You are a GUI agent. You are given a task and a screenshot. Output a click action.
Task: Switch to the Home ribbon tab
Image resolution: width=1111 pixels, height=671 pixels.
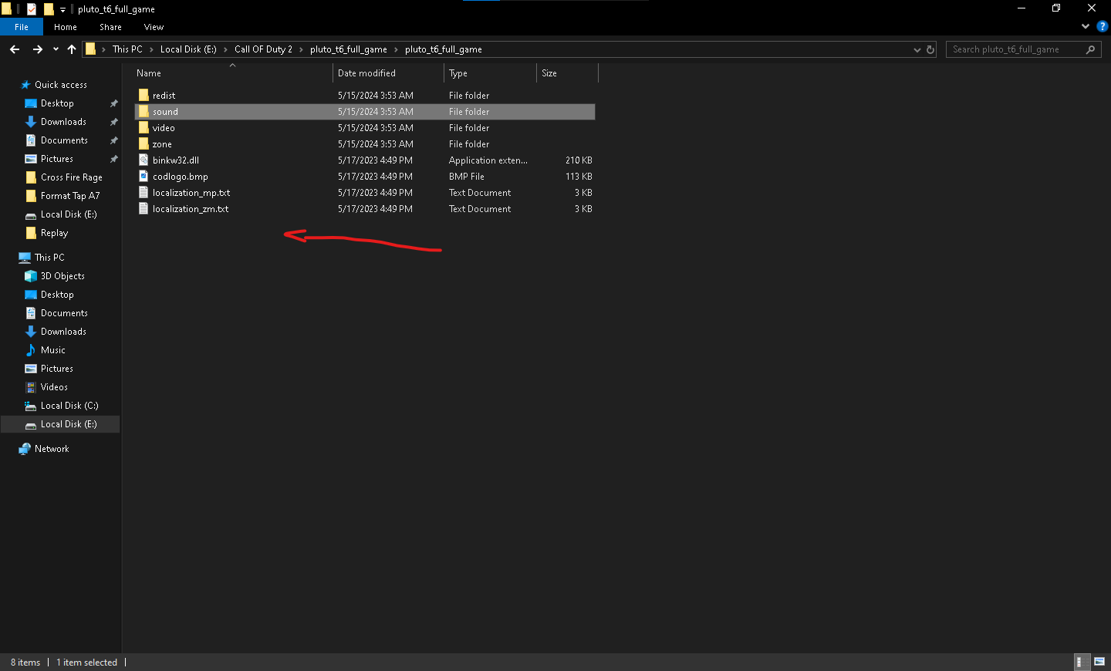(x=66, y=27)
